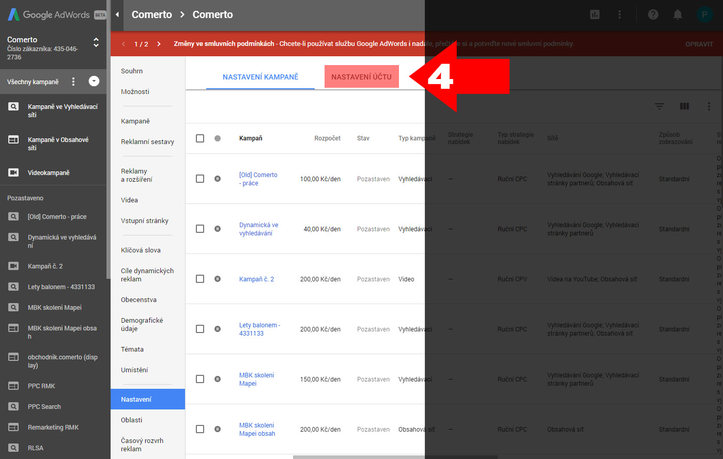Screen dimensions: 723x459
Task: Click search icon of Kampaně ve Vyhledávací síti
Action: [14, 107]
